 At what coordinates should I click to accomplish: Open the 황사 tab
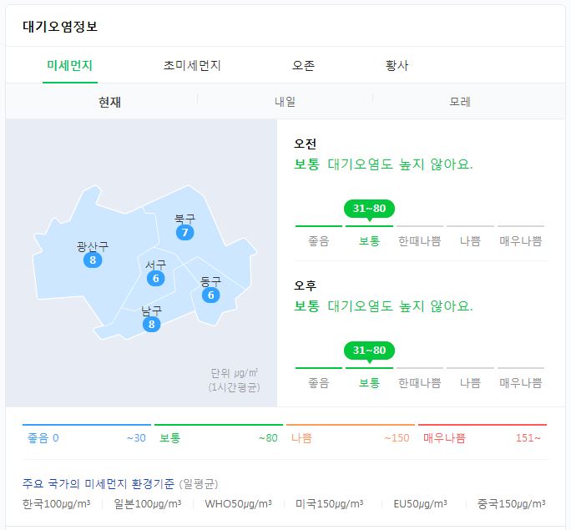(397, 66)
